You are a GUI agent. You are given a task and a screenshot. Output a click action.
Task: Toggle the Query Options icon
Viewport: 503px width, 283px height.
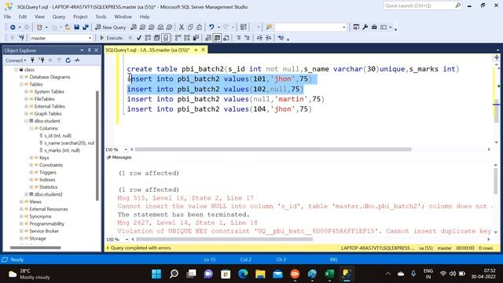tap(157, 38)
